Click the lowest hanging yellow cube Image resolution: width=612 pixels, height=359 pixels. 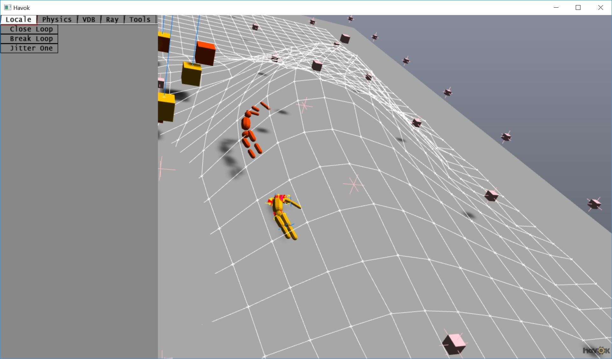click(x=166, y=107)
